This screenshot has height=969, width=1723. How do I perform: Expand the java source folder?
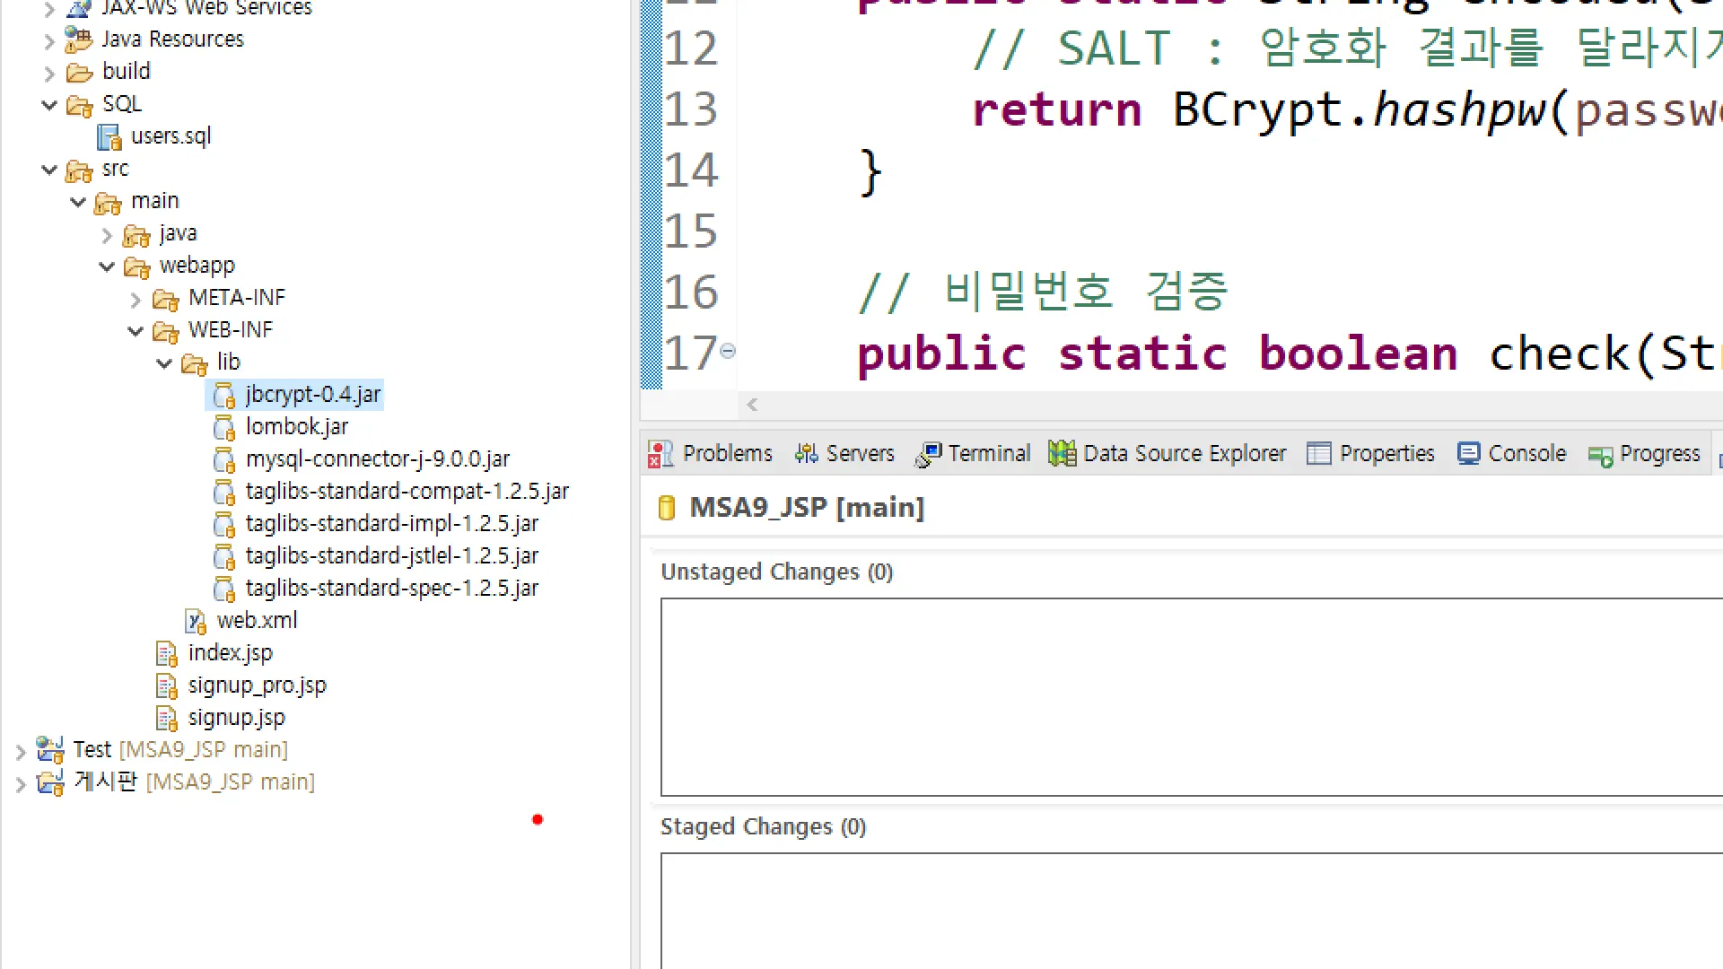click(107, 235)
